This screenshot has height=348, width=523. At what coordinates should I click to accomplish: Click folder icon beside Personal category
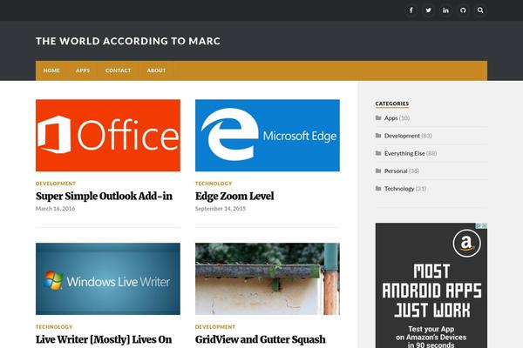(378, 171)
